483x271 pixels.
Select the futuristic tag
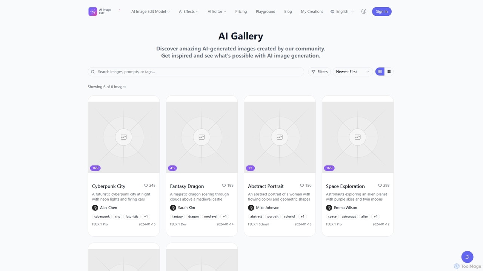(x=132, y=216)
